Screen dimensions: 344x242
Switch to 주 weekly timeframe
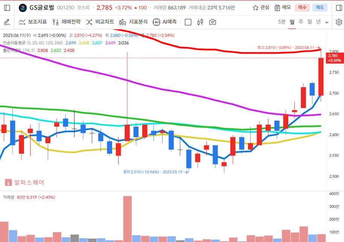point(301,22)
